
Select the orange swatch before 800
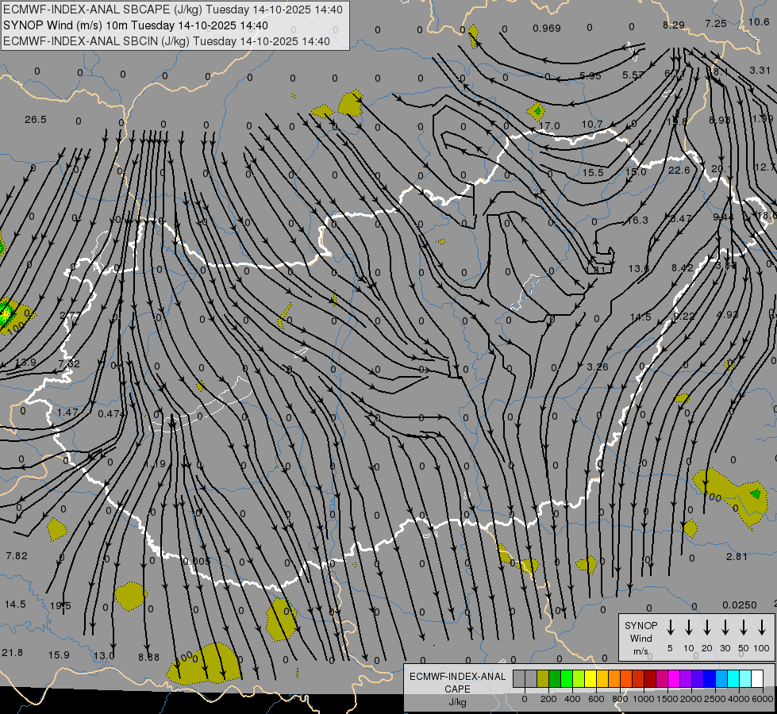pos(614,679)
